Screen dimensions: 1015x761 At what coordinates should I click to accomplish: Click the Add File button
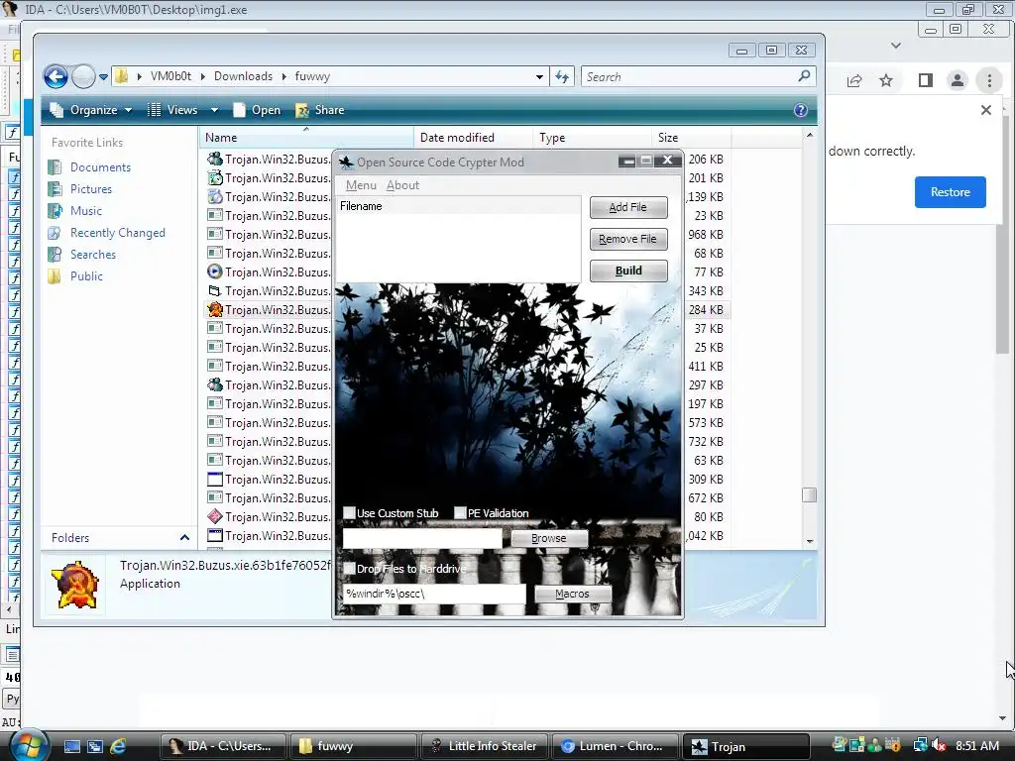pos(627,207)
